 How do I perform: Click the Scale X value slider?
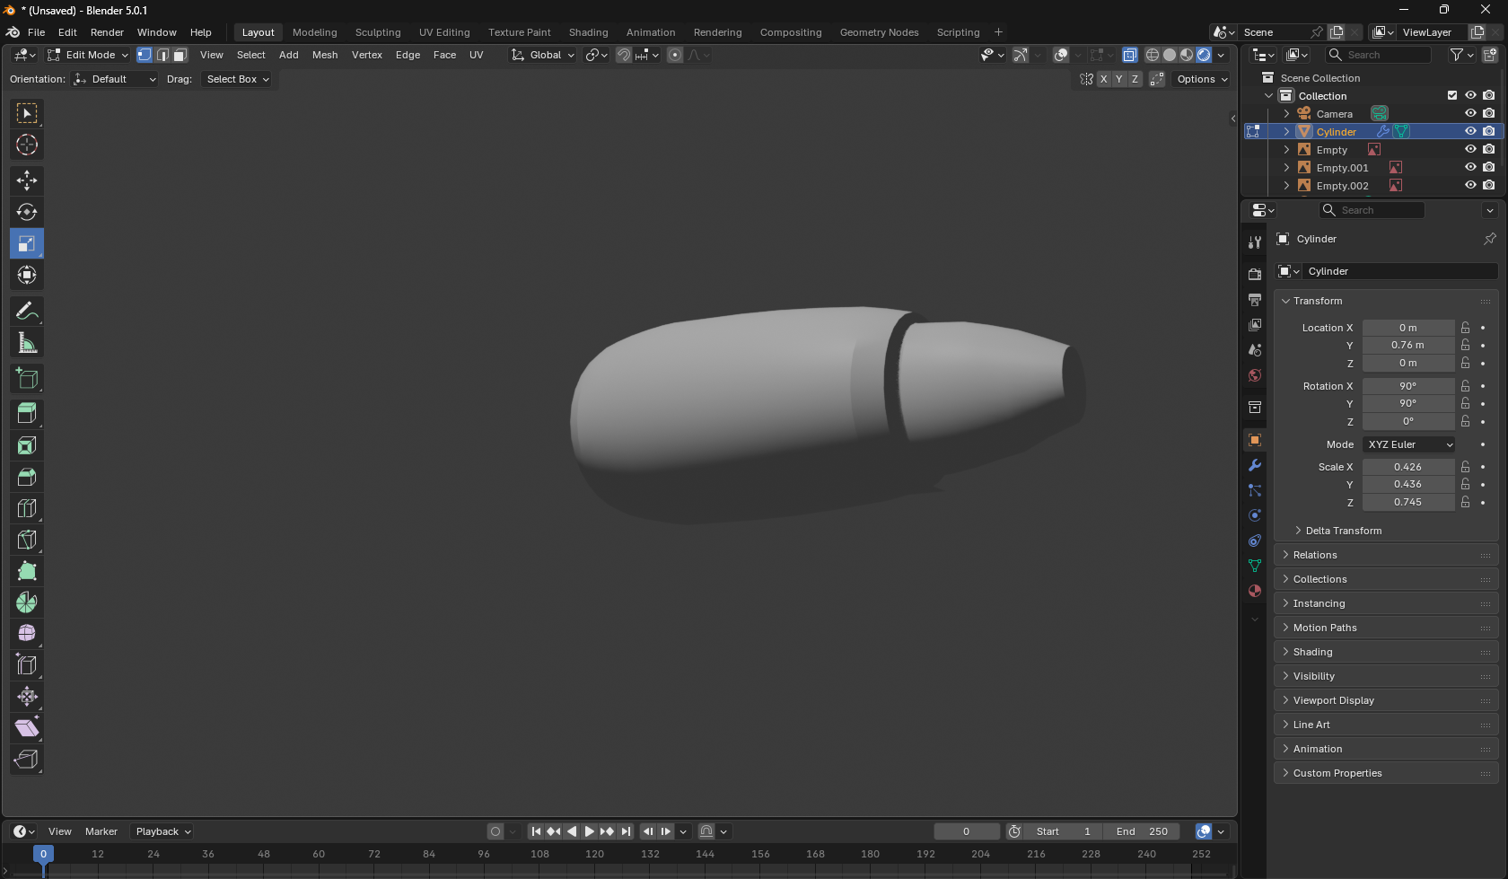[1407, 467]
